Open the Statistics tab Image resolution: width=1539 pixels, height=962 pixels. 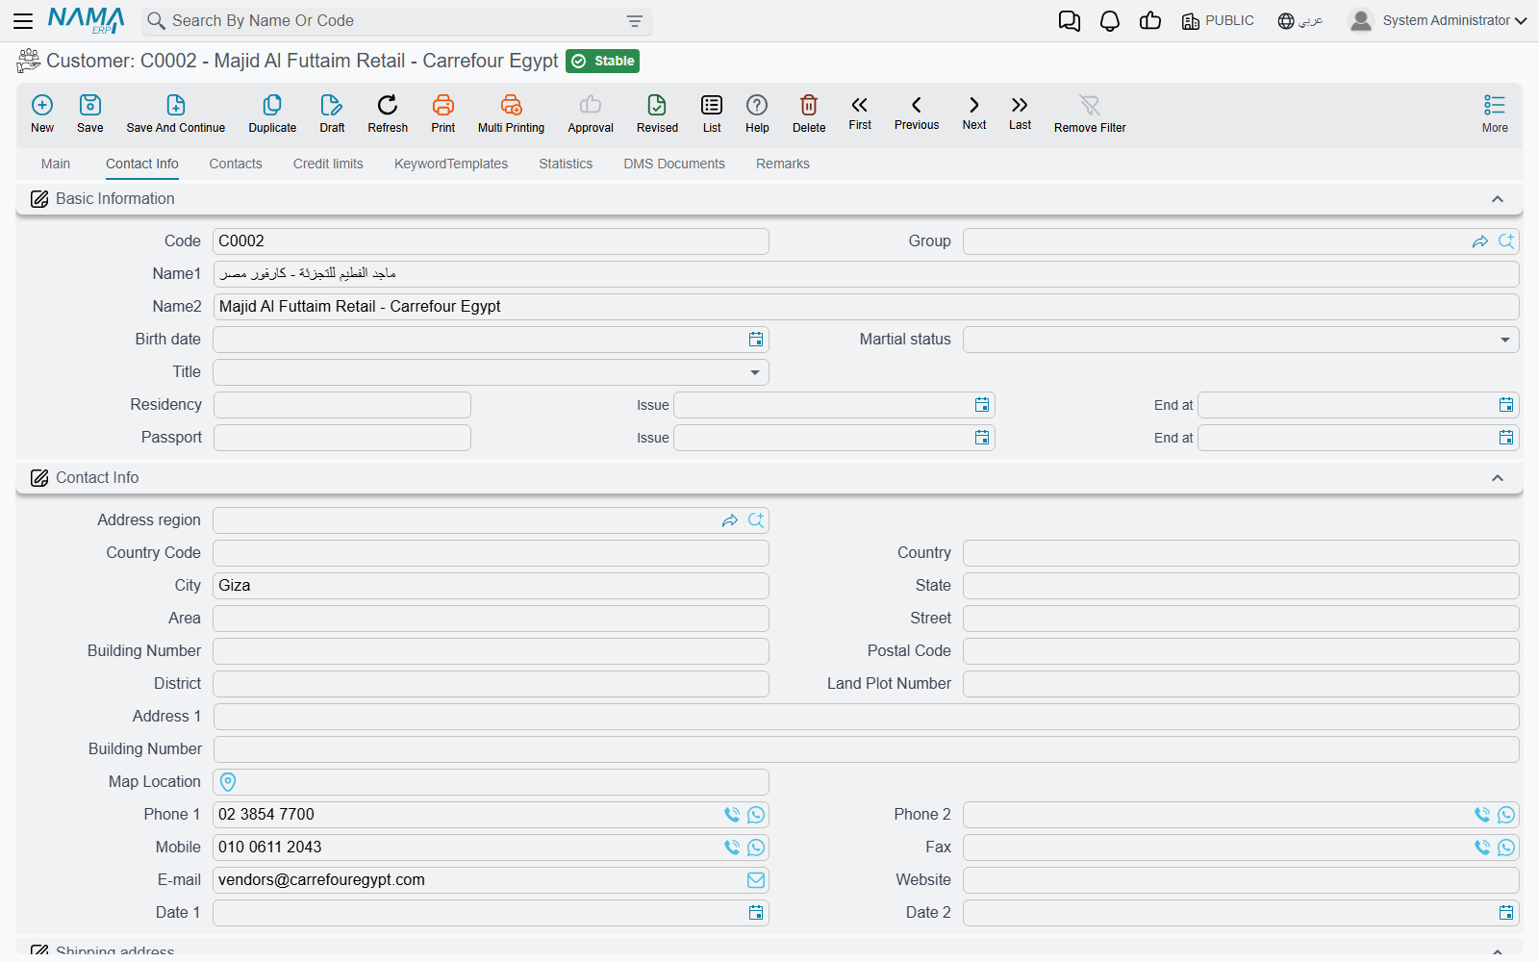click(x=566, y=164)
